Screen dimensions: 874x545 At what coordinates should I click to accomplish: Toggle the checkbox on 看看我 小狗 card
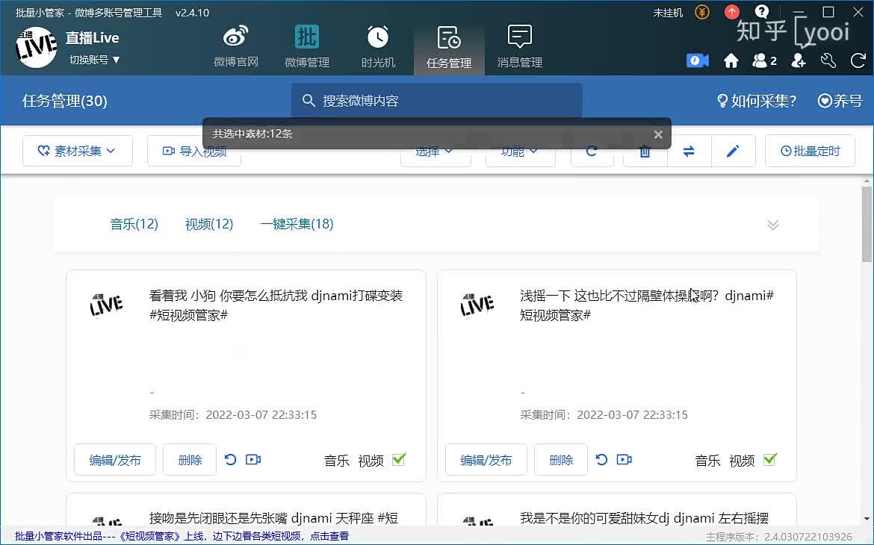tap(399, 459)
